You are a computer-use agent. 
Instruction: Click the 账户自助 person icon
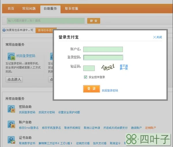11,125
